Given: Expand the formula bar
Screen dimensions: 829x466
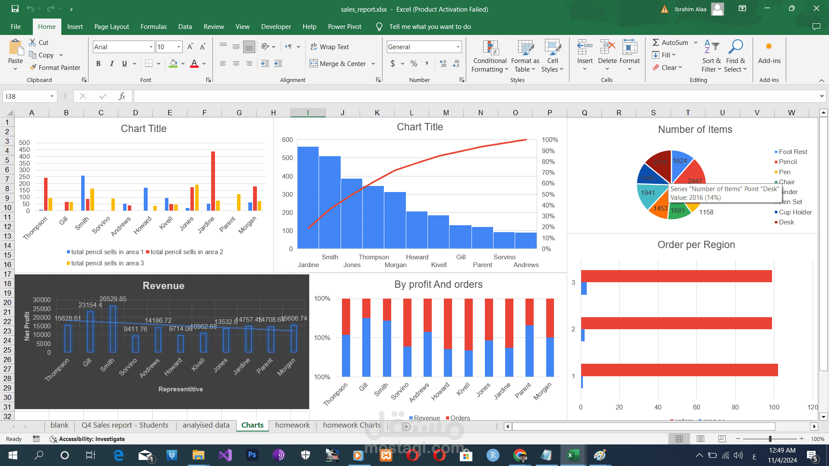Looking at the screenshot, I should (822, 96).
